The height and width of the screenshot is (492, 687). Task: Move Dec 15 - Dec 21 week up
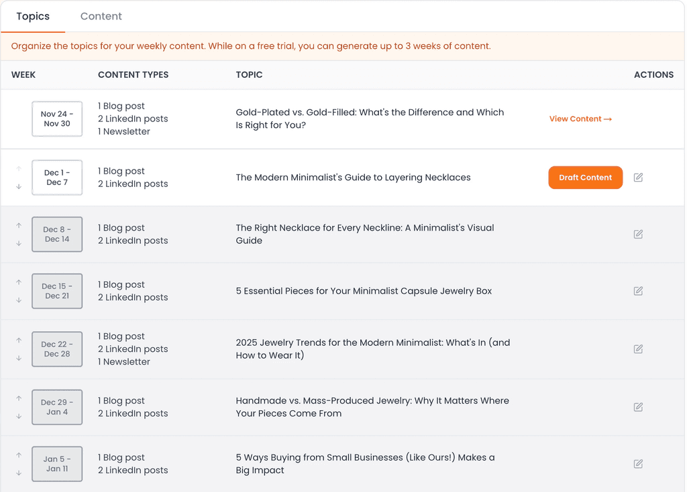[19, 282]
